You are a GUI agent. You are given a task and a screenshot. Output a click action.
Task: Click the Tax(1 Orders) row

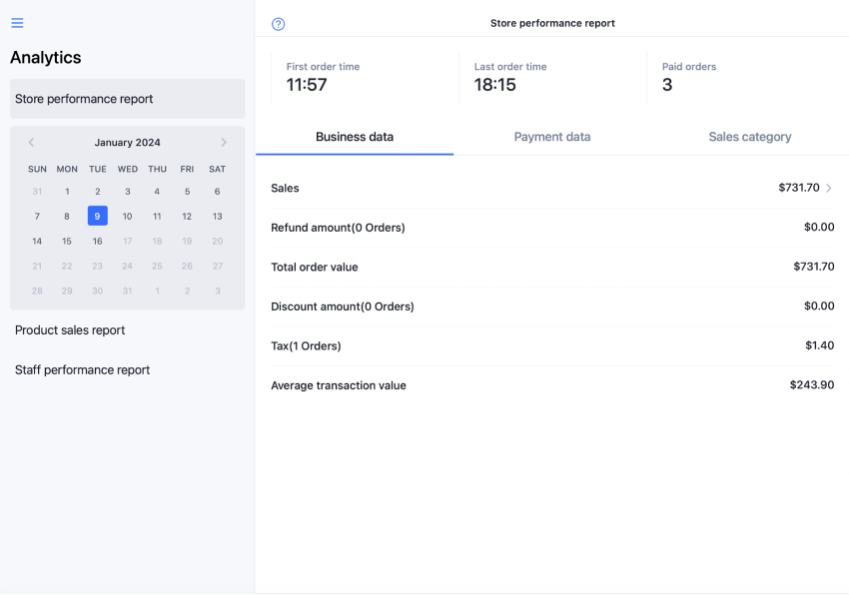(552, 345)
